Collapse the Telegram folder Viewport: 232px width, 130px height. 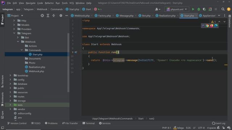pyautogui.click(x=14, y=33)
